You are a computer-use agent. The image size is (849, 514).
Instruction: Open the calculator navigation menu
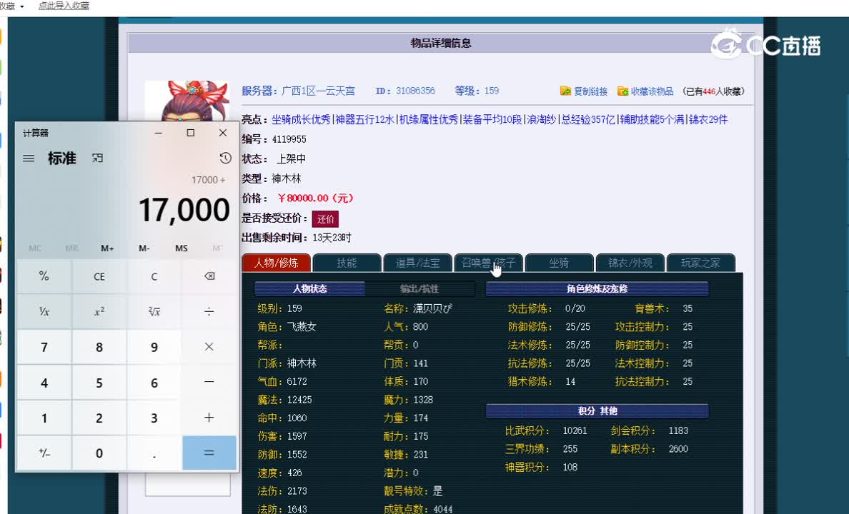29,158
